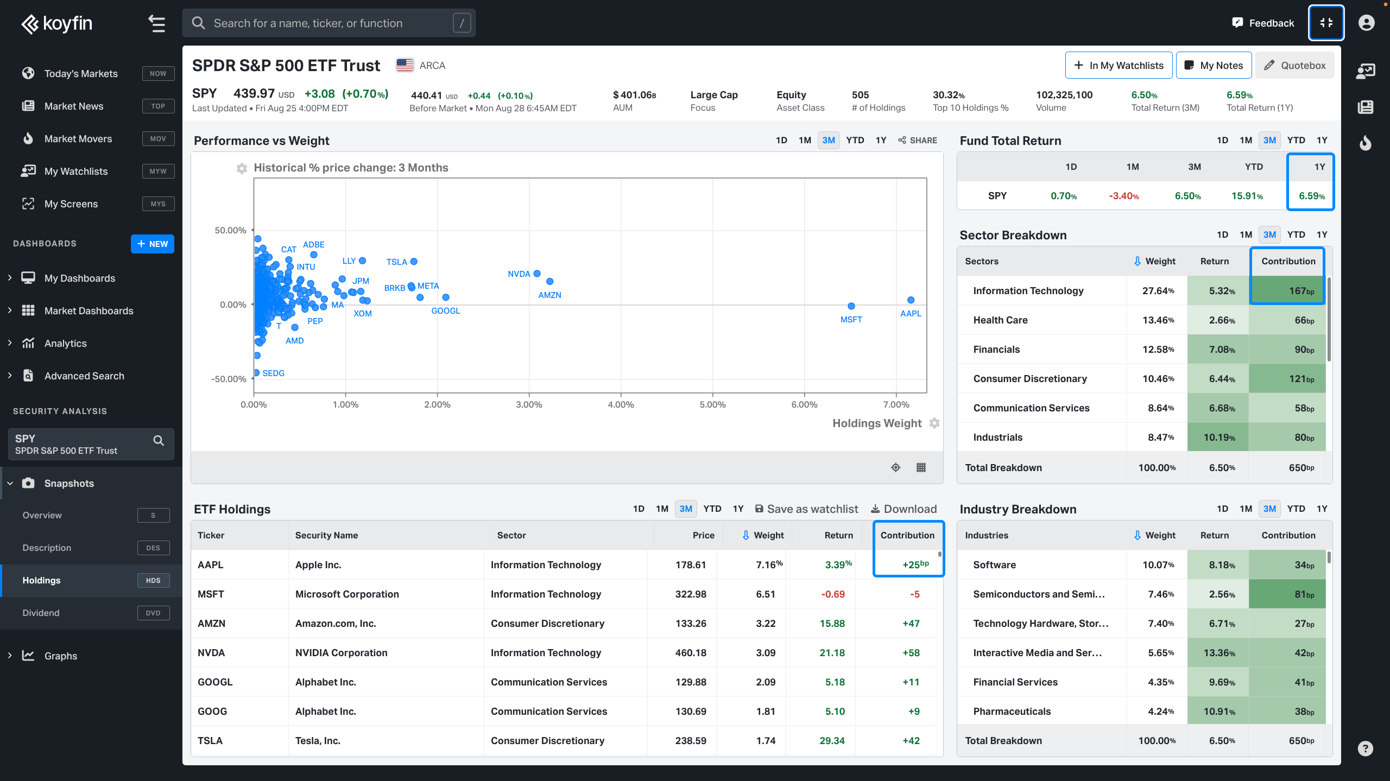Open My Notes button
Screen dimensions: 1390x781
point(1214,65)
